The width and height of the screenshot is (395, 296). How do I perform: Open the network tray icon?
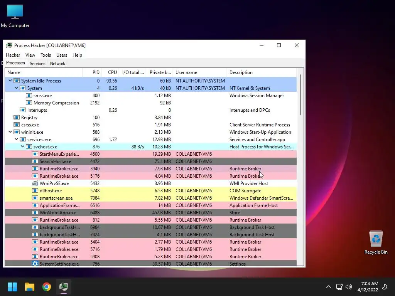[339, 287]
